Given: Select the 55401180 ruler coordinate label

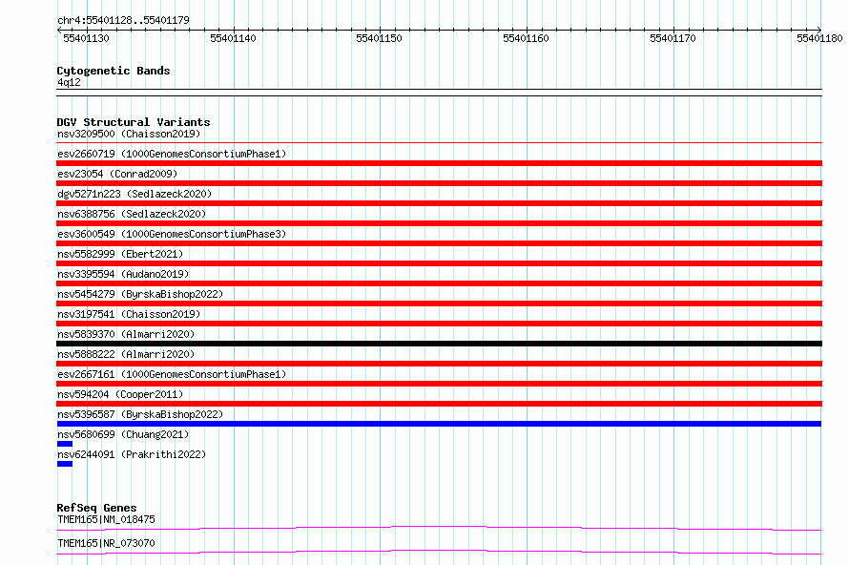Looking at the screenshot, I should click(819, 38).
